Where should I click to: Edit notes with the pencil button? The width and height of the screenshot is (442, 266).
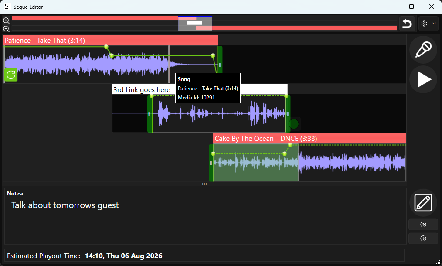pyautogui.click(x=423, y=202)
